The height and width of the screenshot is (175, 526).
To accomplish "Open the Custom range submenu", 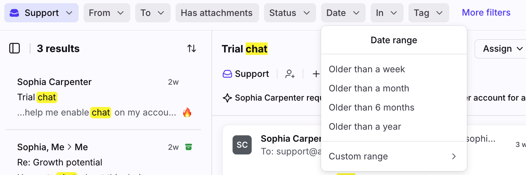I will pos(394,157).
